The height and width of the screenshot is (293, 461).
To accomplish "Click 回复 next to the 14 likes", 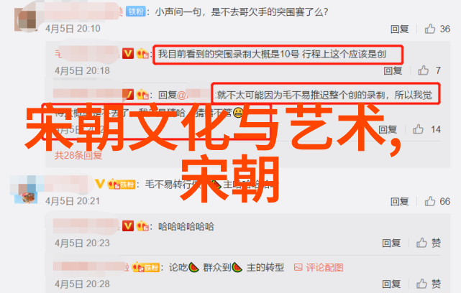I will (x=388, y=129).
